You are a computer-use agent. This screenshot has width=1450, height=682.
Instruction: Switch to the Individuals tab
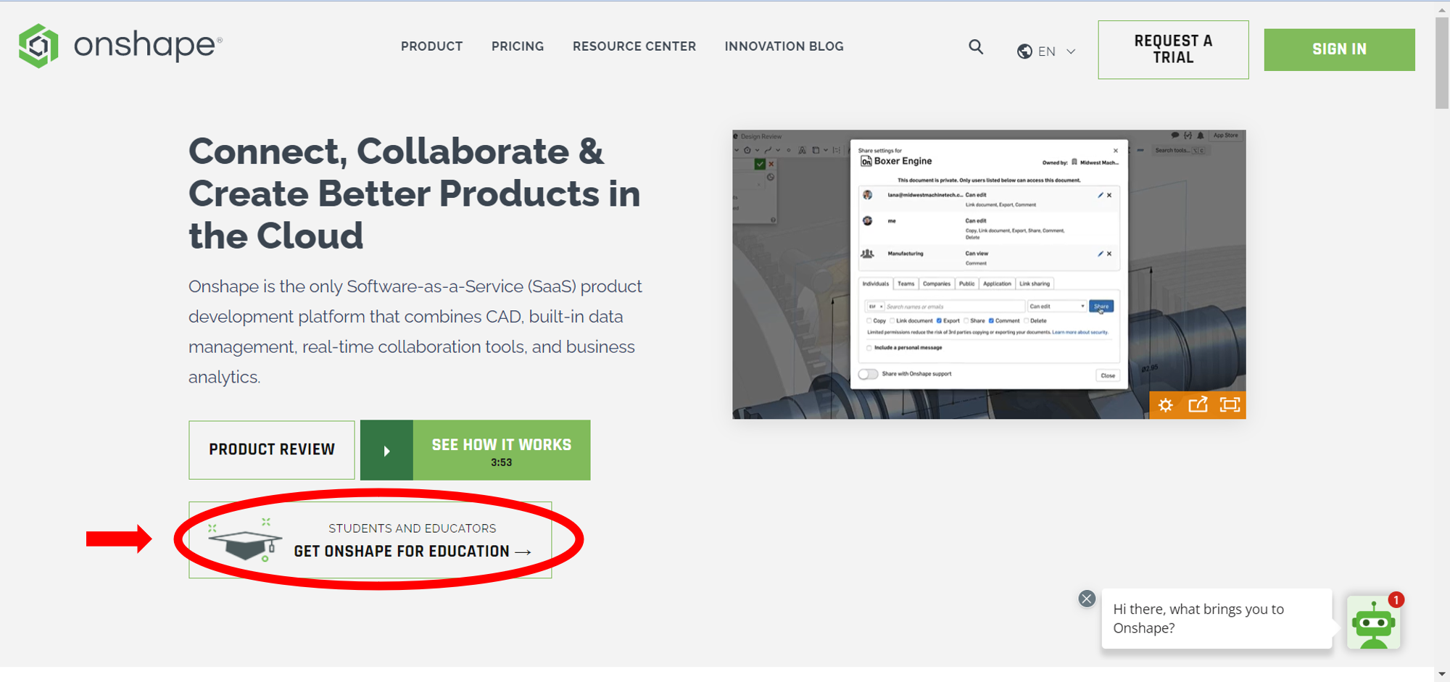[x=875, y=284]
